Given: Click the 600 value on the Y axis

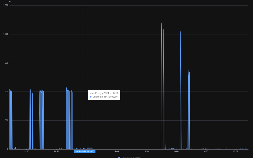Looking at the screenshot, I should (x=7, y=92).
